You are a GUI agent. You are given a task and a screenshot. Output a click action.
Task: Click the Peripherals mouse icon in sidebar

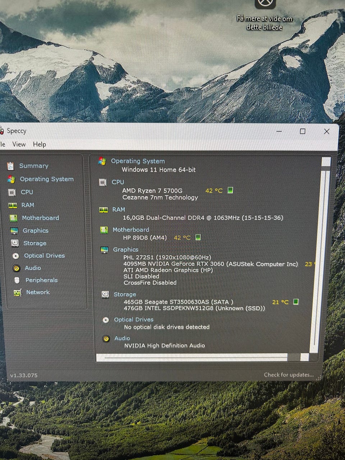tap(17, 280)
